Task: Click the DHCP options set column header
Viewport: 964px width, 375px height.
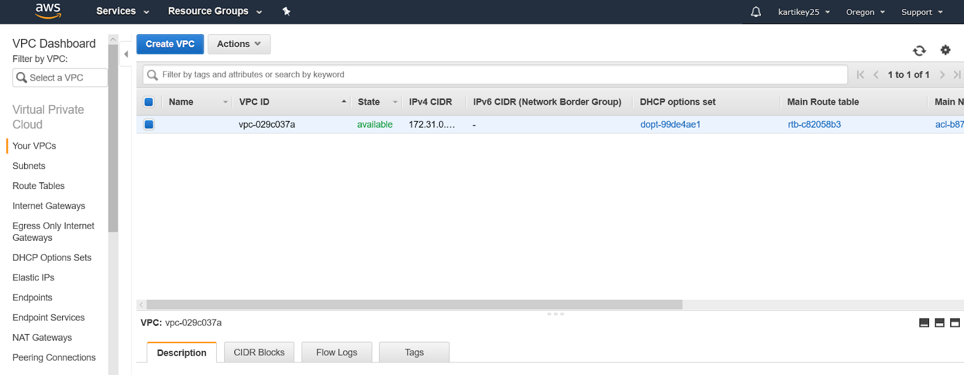Action: point(678,102)
